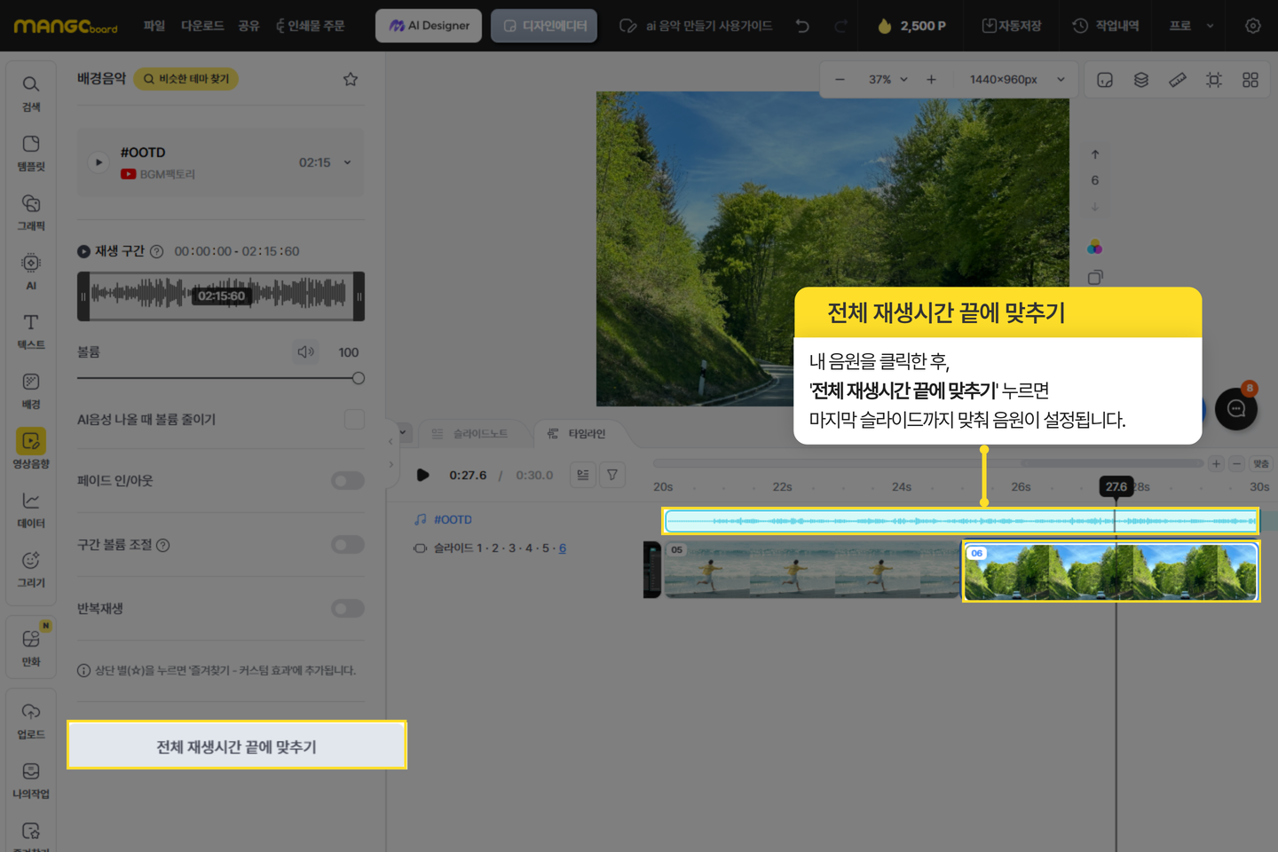
Task: Open the chat support bubble
Action: [1236, 409]
